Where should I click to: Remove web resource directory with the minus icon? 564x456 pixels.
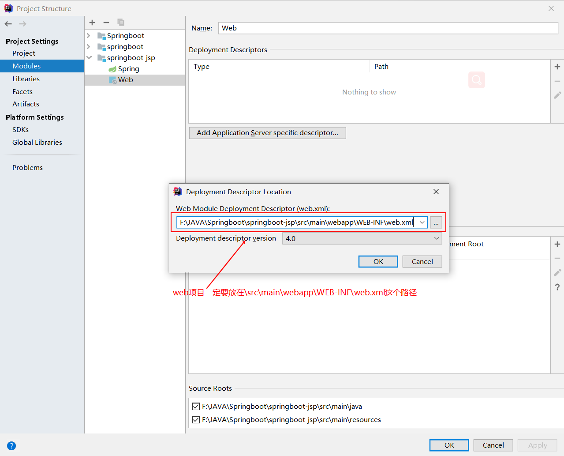[557, 258]
